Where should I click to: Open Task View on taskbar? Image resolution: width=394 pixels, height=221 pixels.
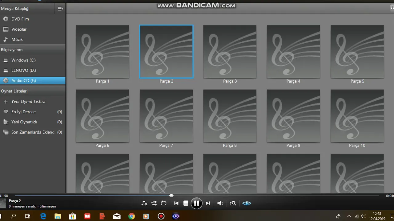(27, 216)
